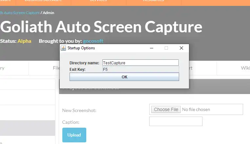Focus the Caption text box
The image size is (250, 144).
click(x=176, y=121)
